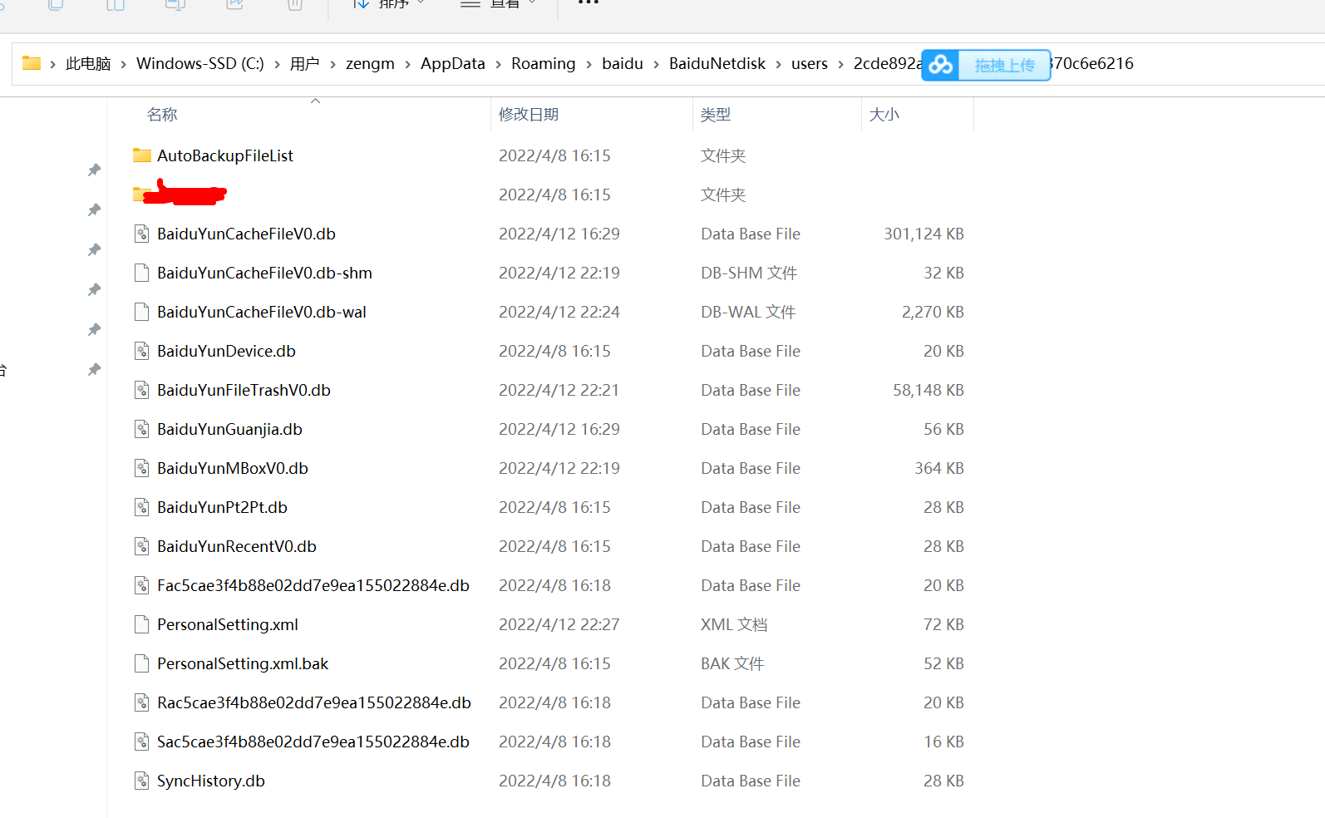Click the BaiduYunCacheFileV0.db-shm file icon
1325x818 pixels.
point(142,273)
